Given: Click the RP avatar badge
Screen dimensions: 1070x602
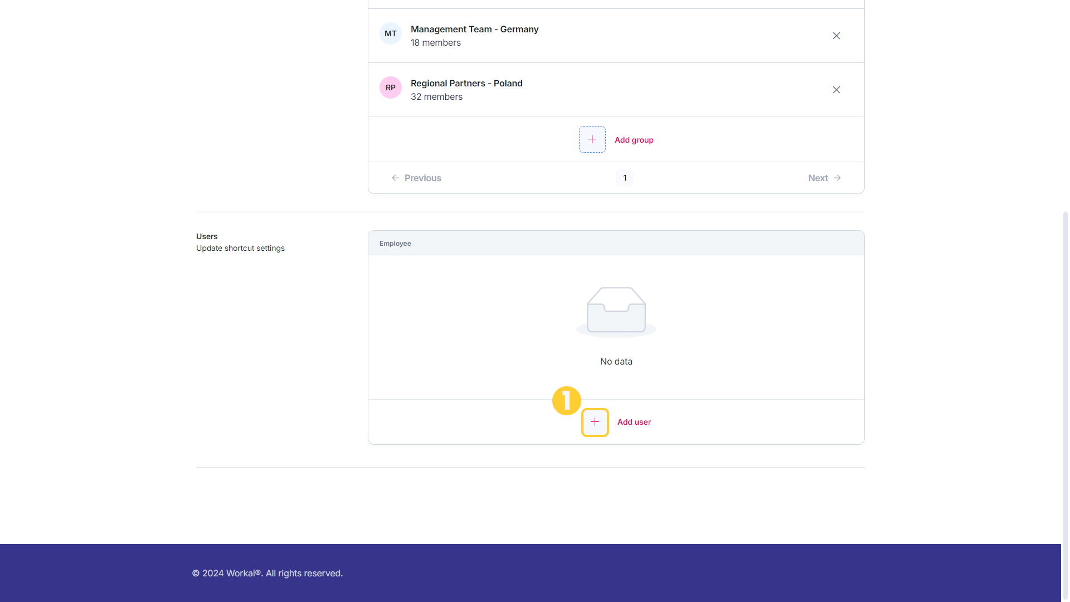Looking at the screenshot, I should (x=391, y=88).
